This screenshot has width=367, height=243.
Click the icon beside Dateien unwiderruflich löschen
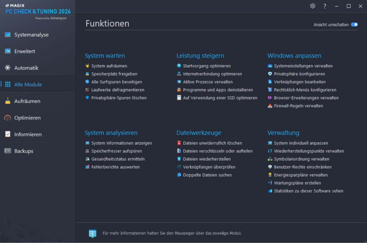point(179,143)
